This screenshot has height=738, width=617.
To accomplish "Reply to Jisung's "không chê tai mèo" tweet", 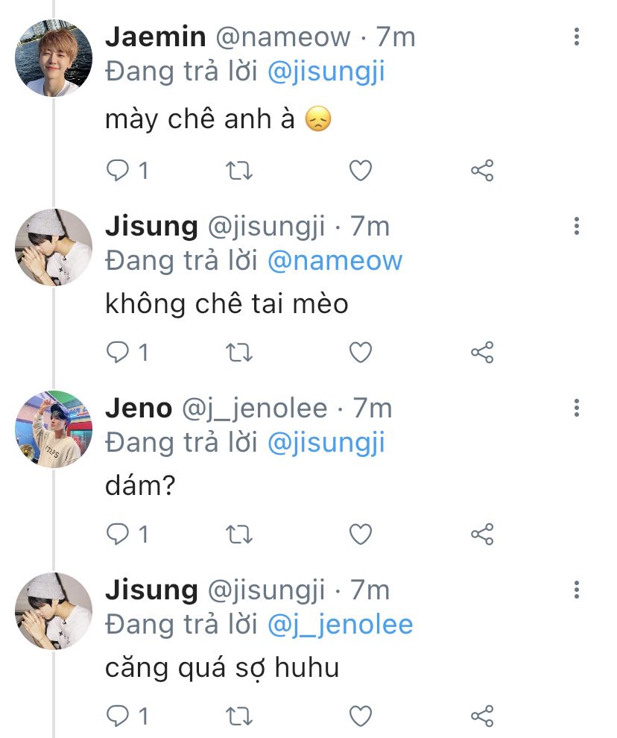I will tap(117, 352).
